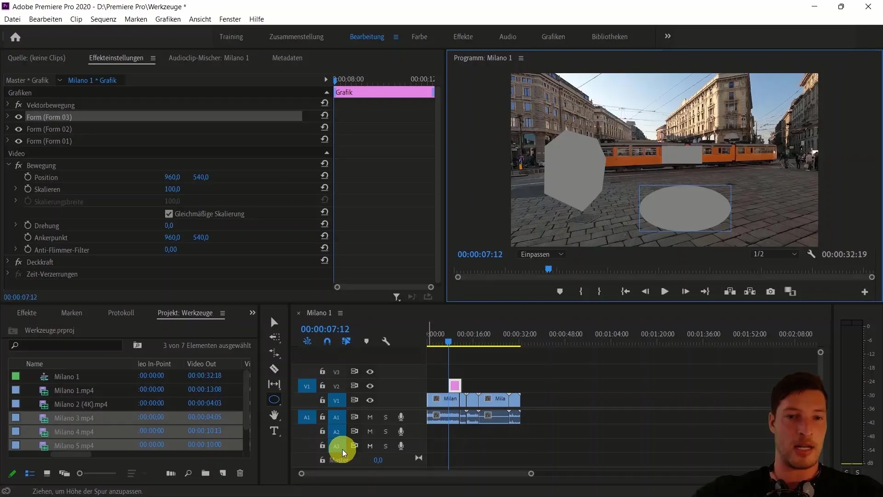Create new bin folder in project
Image resolution: width=883 pixels, height=497 pixels.
[x=205, y=473]
